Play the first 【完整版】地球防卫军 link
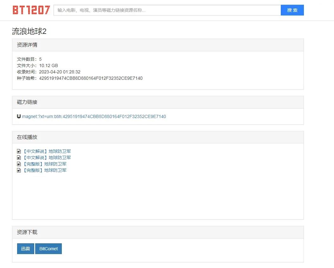 click(44, 164)
